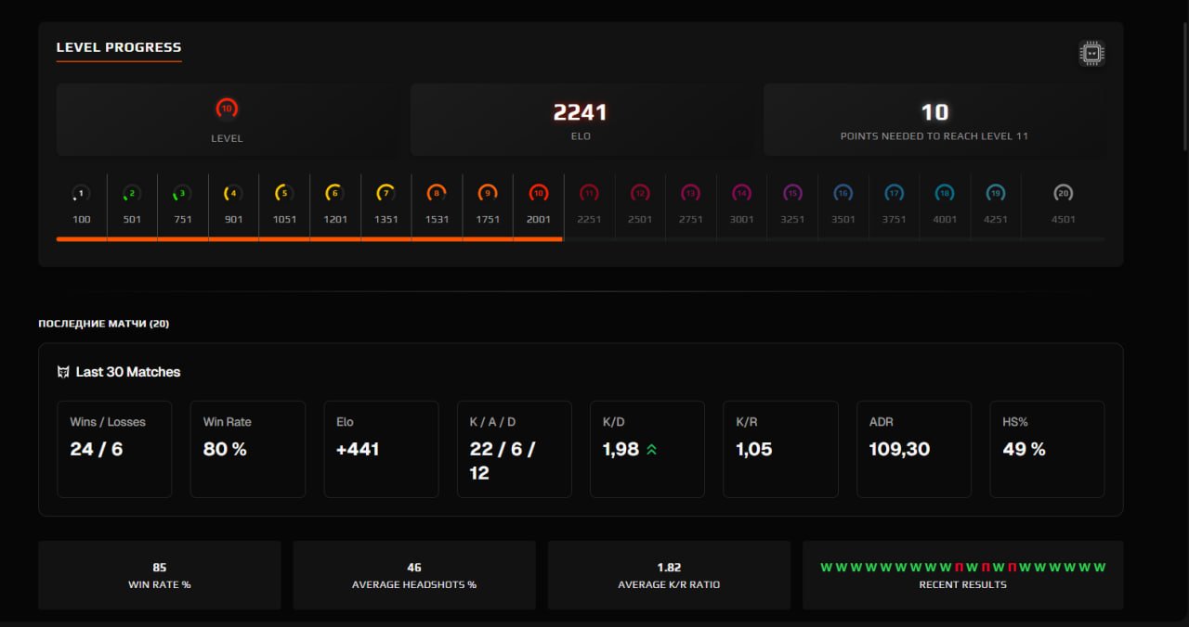Click the chip robot icon in Level Progress
1189x627 pixels.
pyautogui.click(x=1091, y=54)
